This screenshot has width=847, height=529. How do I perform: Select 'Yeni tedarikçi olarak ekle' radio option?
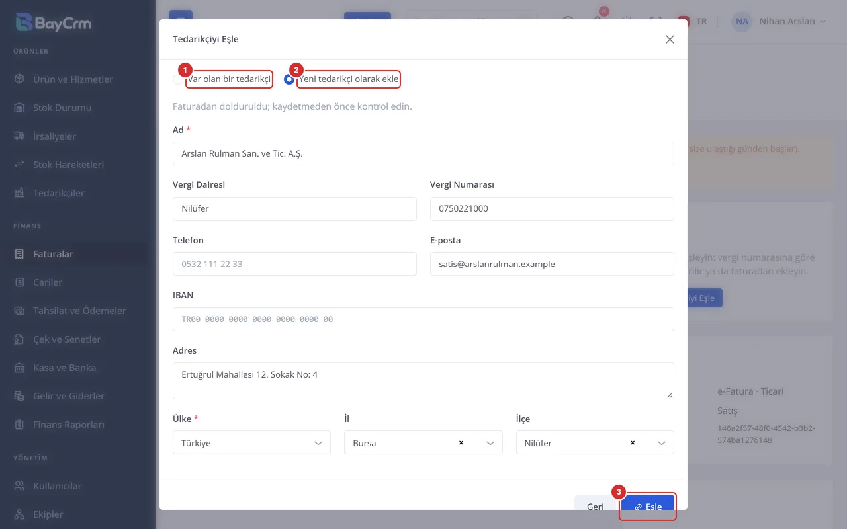click(289, 79)
